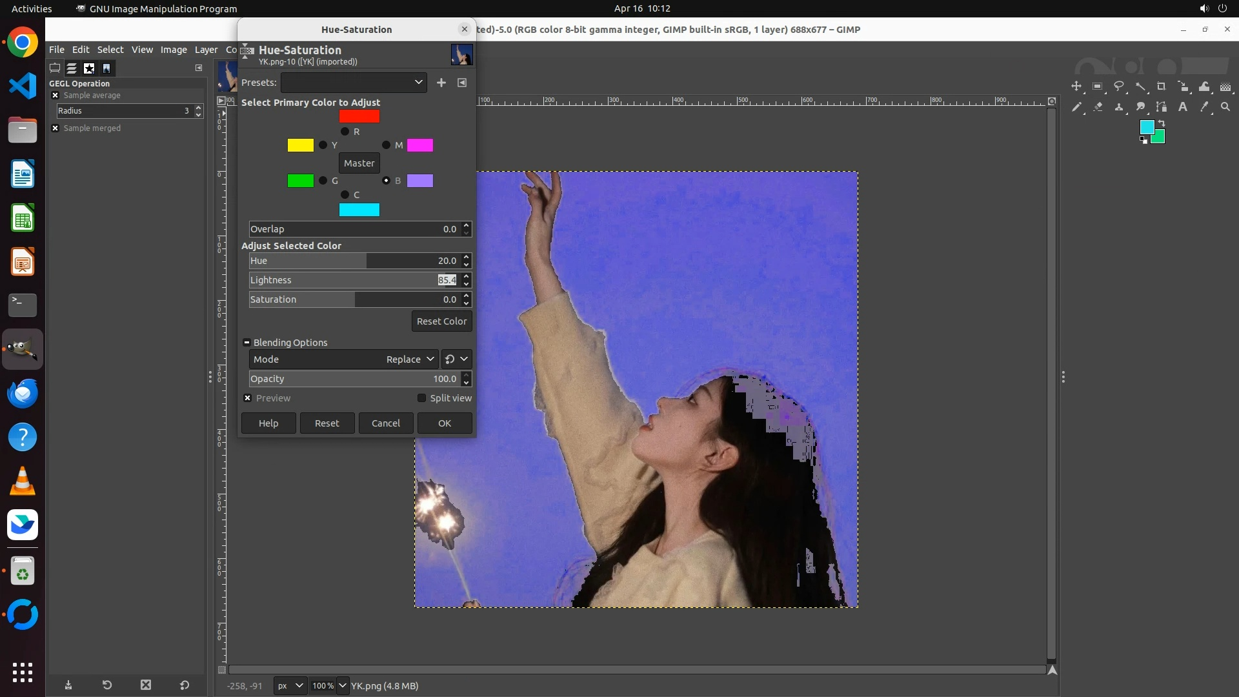This screenshot has height=697, width=1239.
Task: Select the Text tool
Action: tap(1183, 107)
